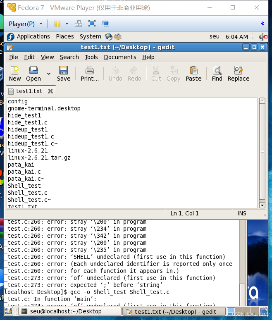Click the line 'hide_test1.c' in the editor
The image size is (272, 320).
point(28,122)
